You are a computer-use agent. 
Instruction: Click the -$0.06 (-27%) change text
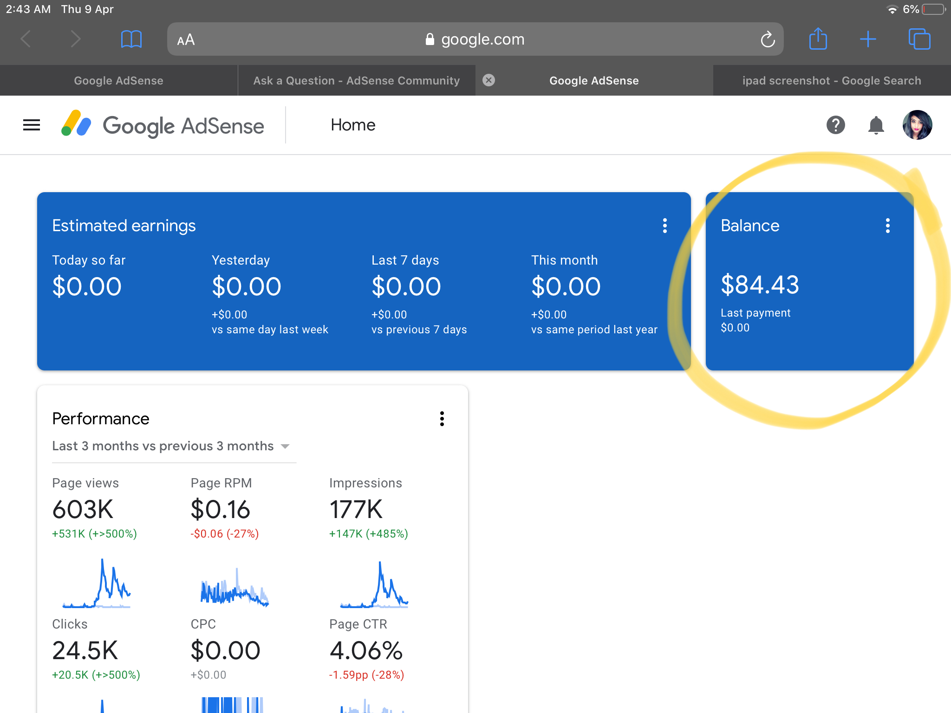(x=224, y=534)
